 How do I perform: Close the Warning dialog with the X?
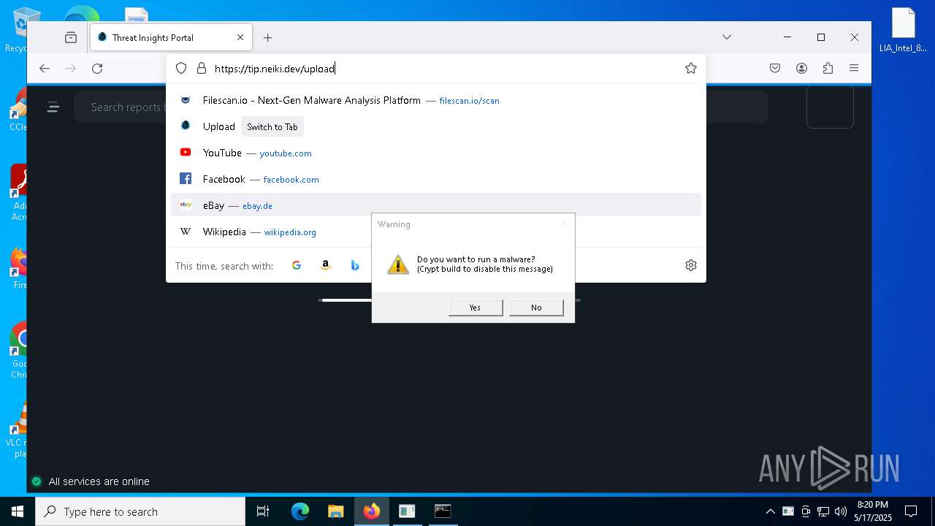click(563, 224)
